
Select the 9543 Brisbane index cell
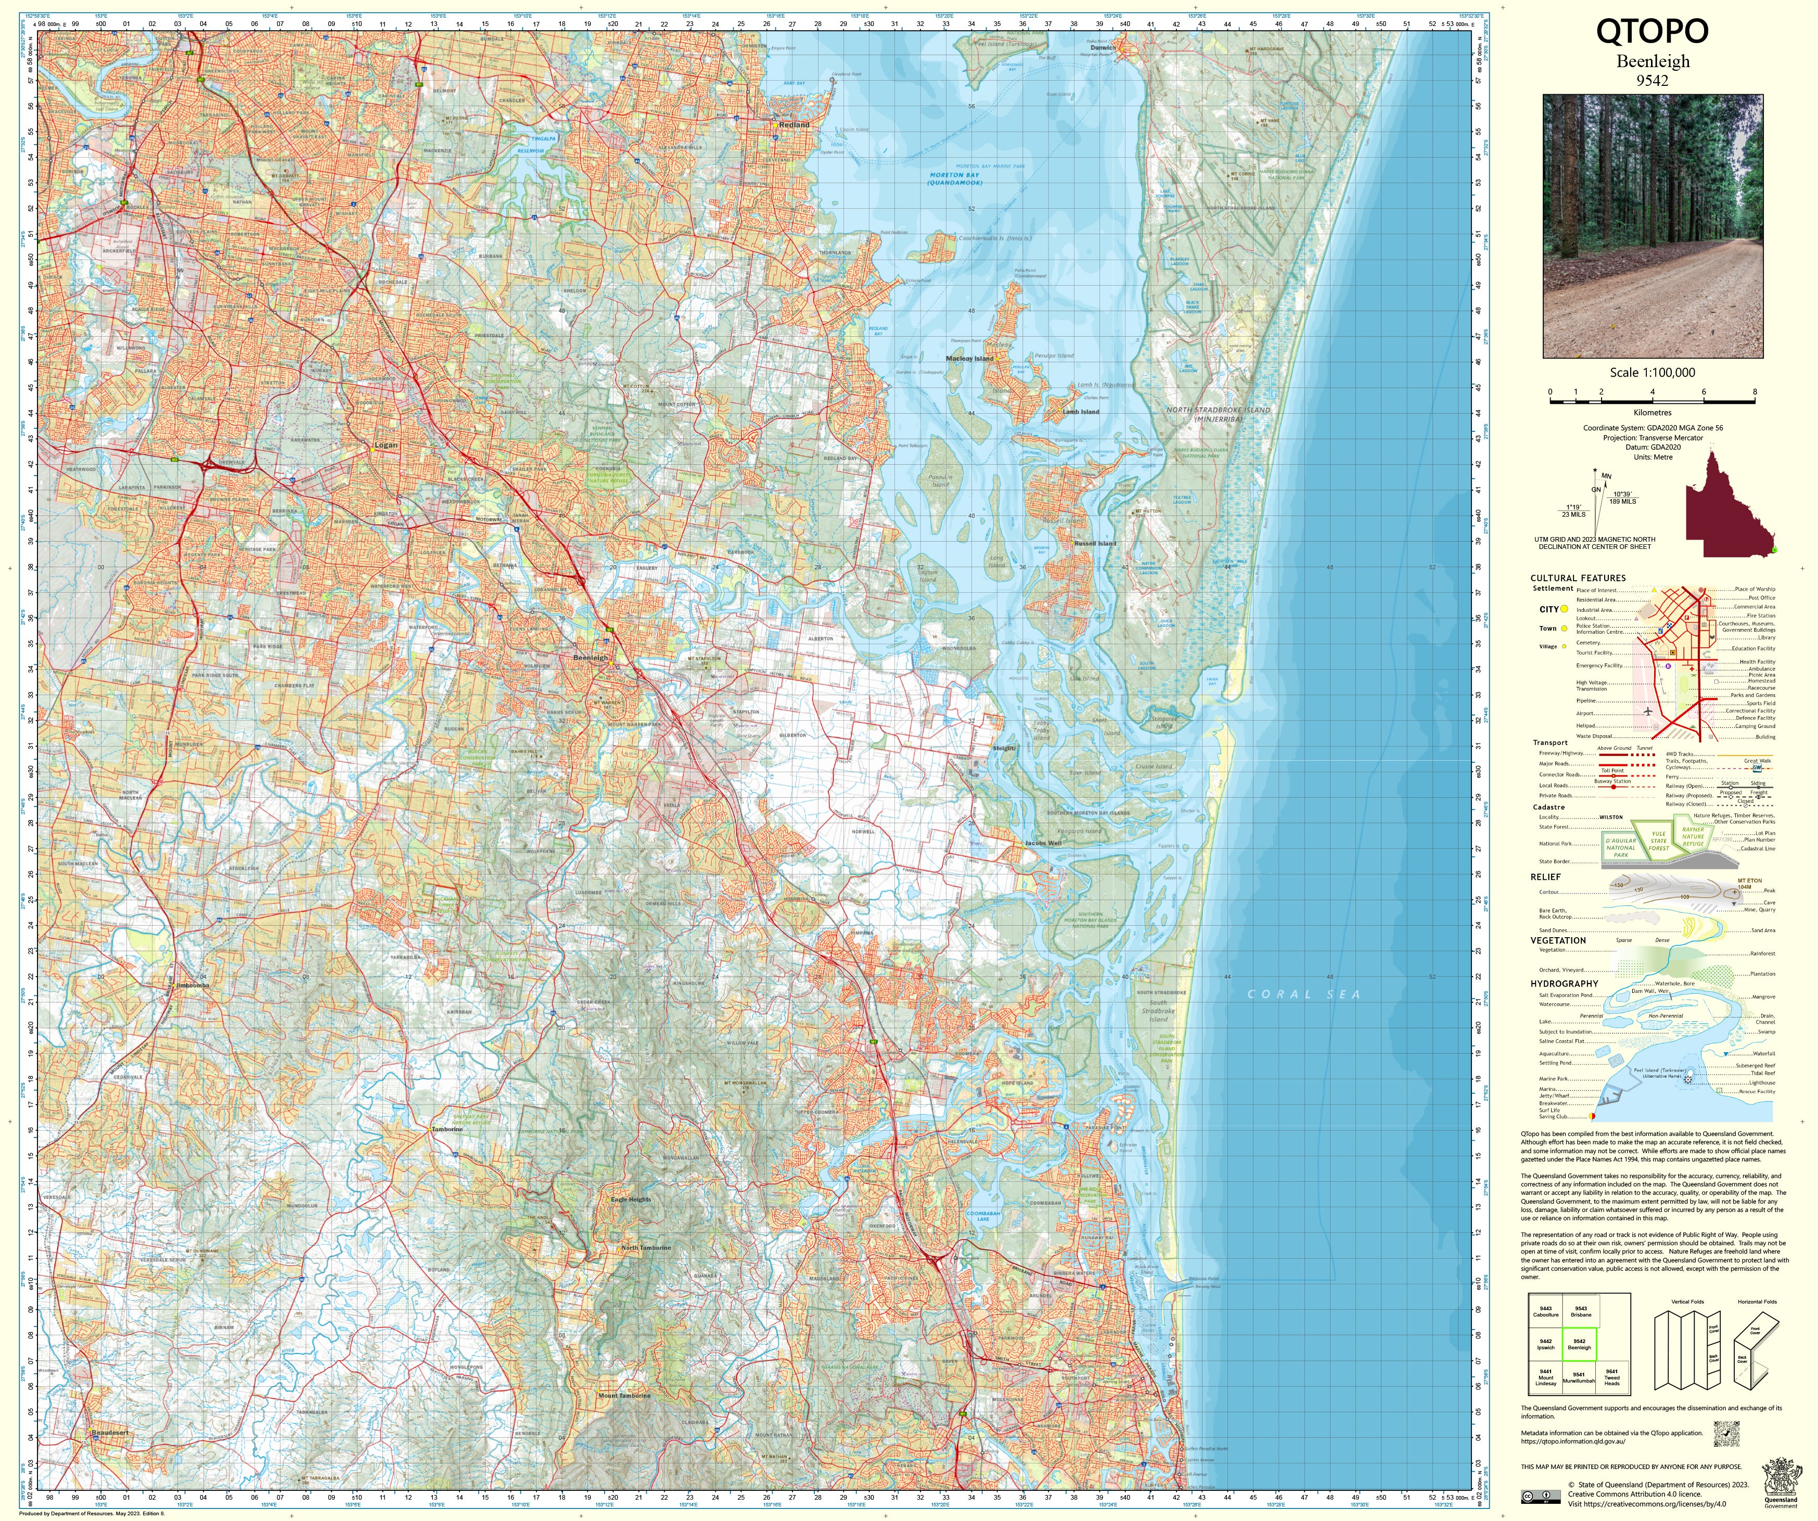[1581, 1312]
